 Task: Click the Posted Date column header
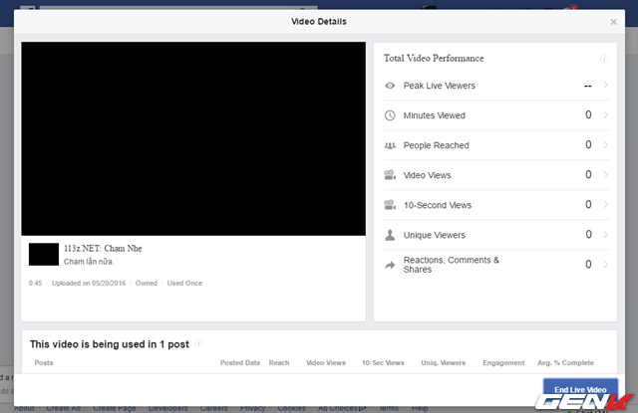[240, 362]
